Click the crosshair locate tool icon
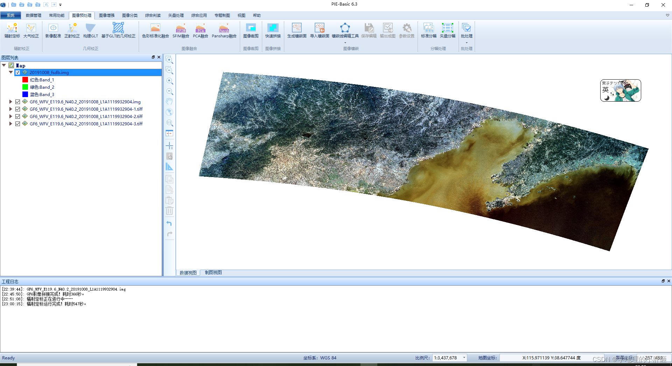This screenshot has height=366, width=672. pyautogui.click(x=169, y=146)
